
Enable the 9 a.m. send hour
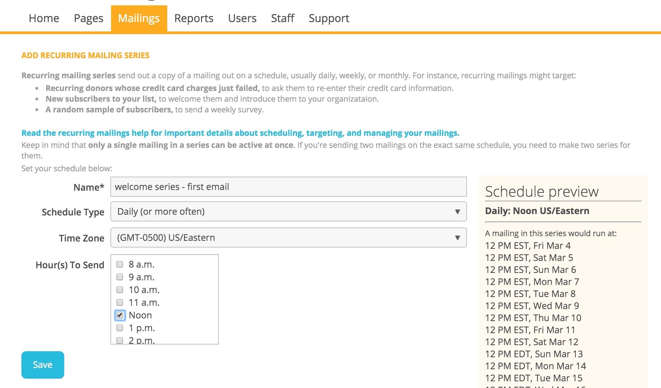120,277
